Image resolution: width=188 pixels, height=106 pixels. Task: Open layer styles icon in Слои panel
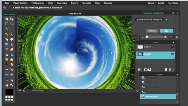[x=150, y=70]
